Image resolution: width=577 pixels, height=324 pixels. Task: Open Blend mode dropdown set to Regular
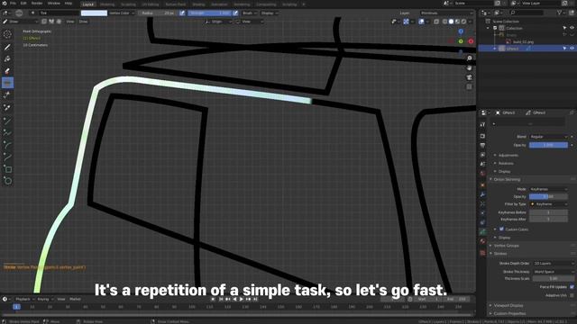coord(548,137)
